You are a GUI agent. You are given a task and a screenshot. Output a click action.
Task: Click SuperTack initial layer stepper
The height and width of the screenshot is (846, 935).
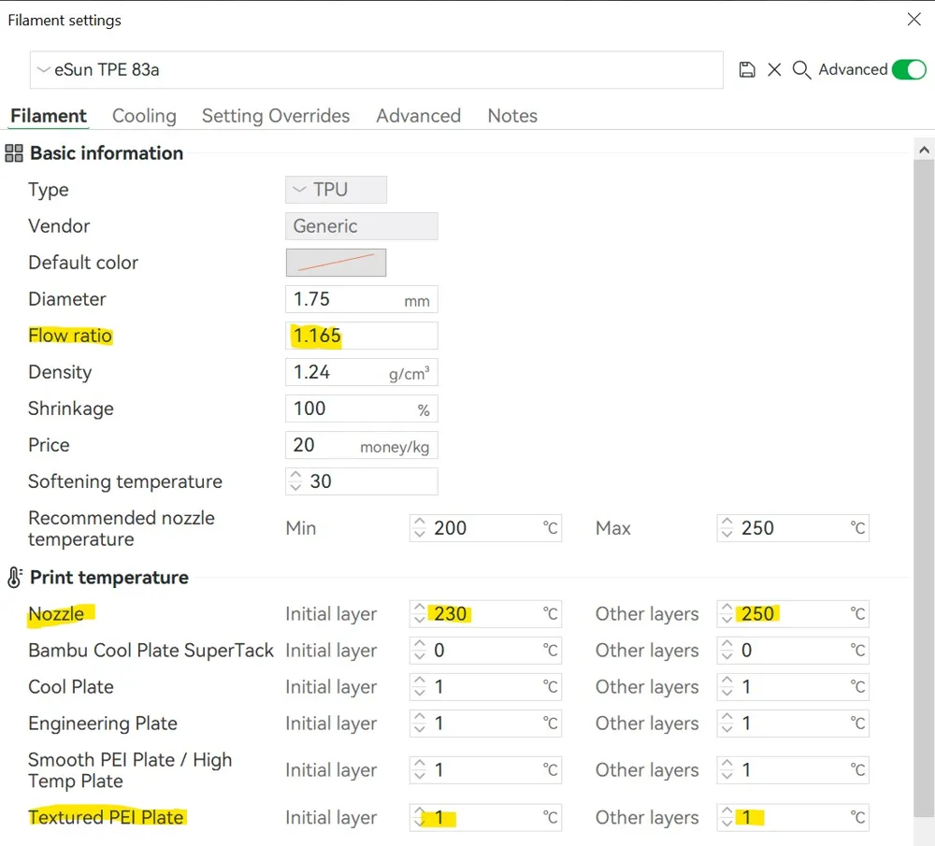[x=419, y=650]
